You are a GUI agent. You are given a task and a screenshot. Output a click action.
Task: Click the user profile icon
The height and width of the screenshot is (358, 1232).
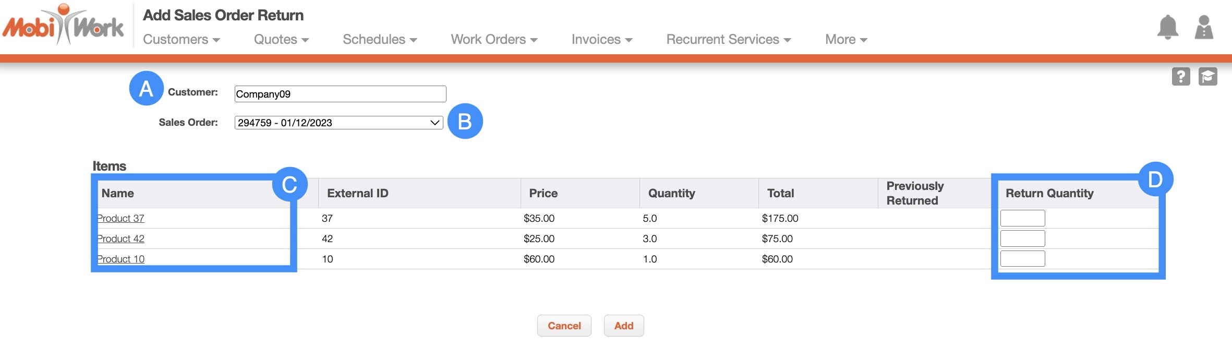(x=1203, y=27)
